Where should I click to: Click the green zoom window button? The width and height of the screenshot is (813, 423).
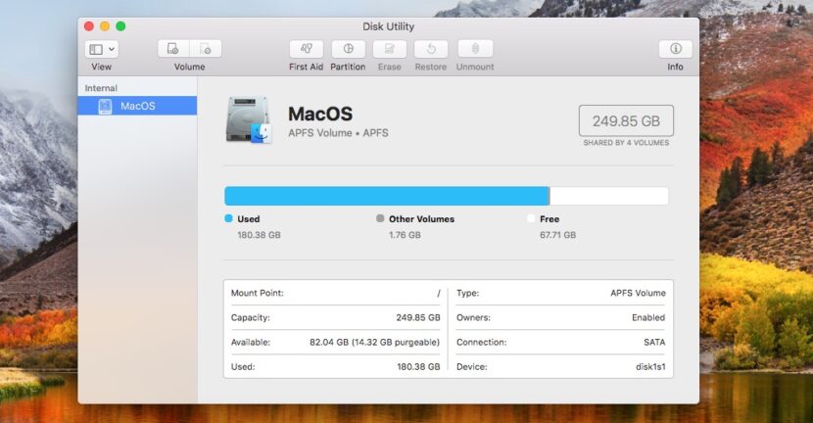pos(120,25)
